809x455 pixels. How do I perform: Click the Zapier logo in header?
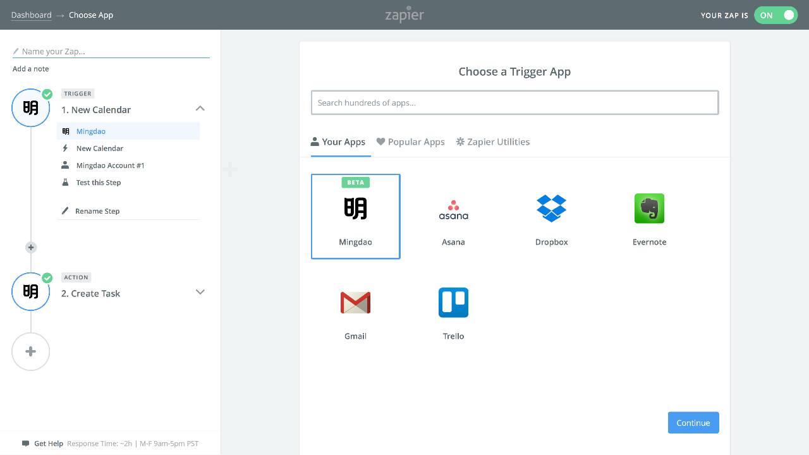(404, 14)
